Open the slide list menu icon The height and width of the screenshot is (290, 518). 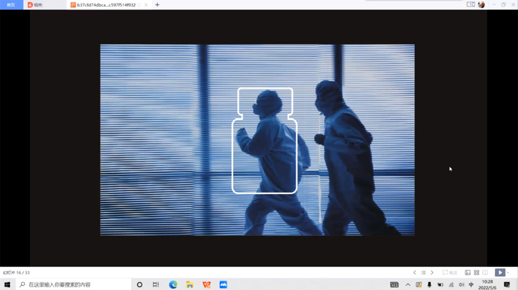click(424, 273)
